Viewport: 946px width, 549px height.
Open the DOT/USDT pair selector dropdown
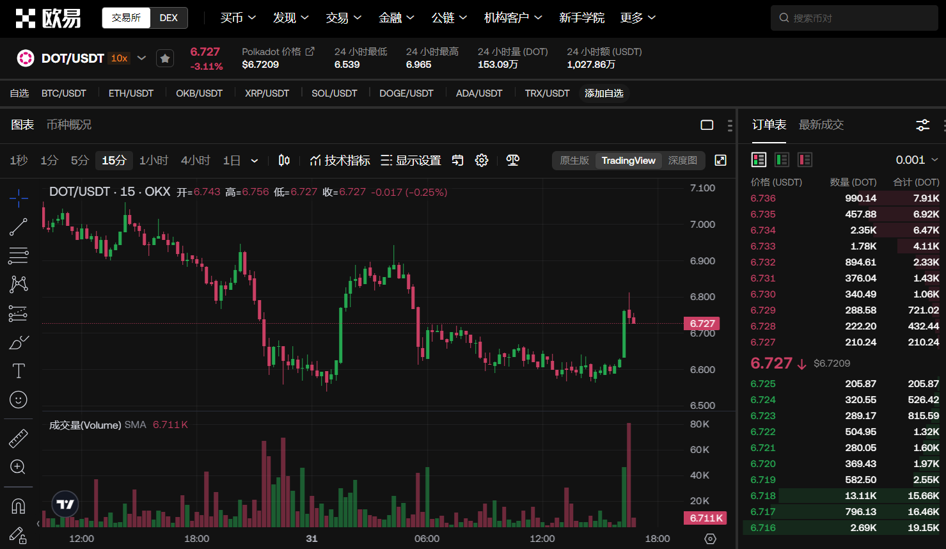tap(141, 58)
